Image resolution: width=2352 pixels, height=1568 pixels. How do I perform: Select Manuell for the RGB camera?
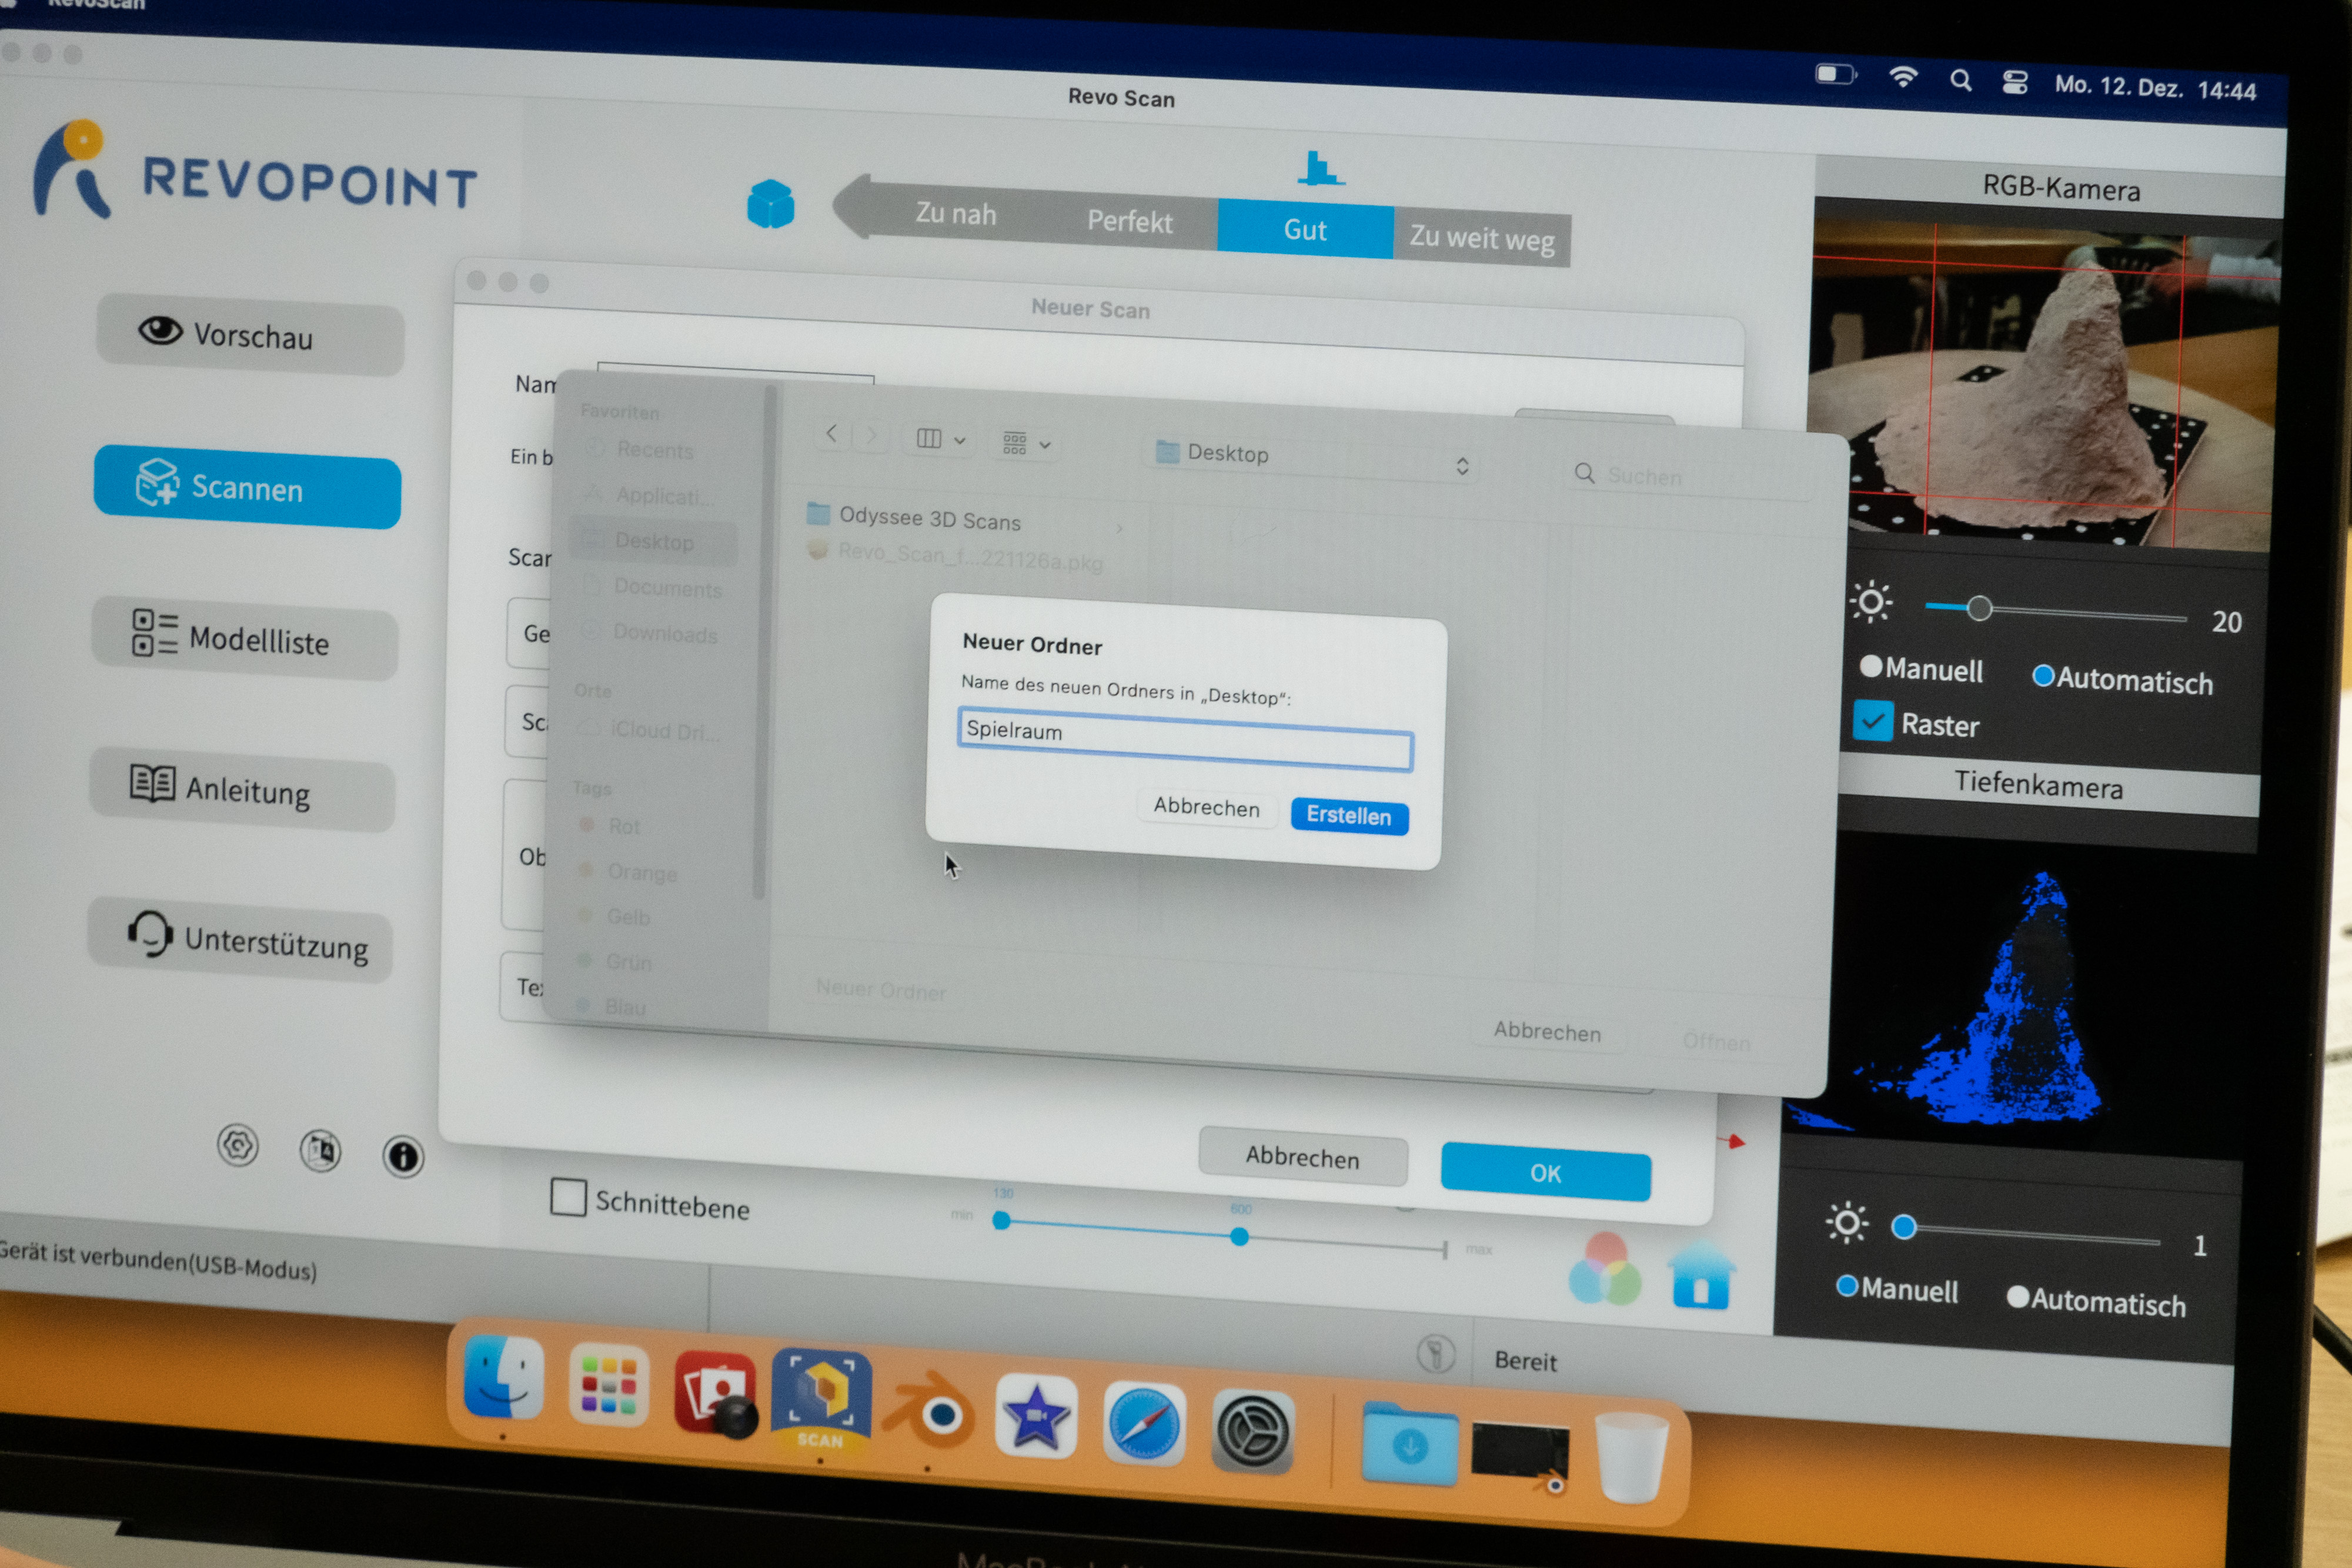click(1921, 669)
